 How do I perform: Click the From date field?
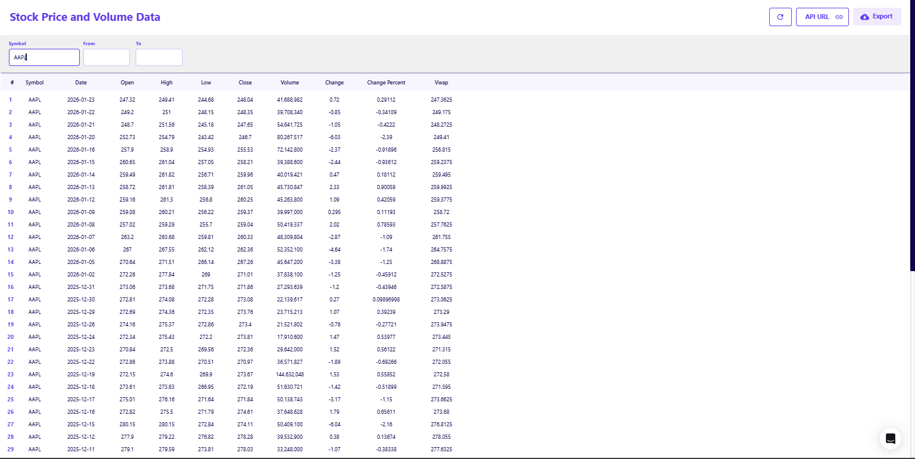click(x=106, y=57)
